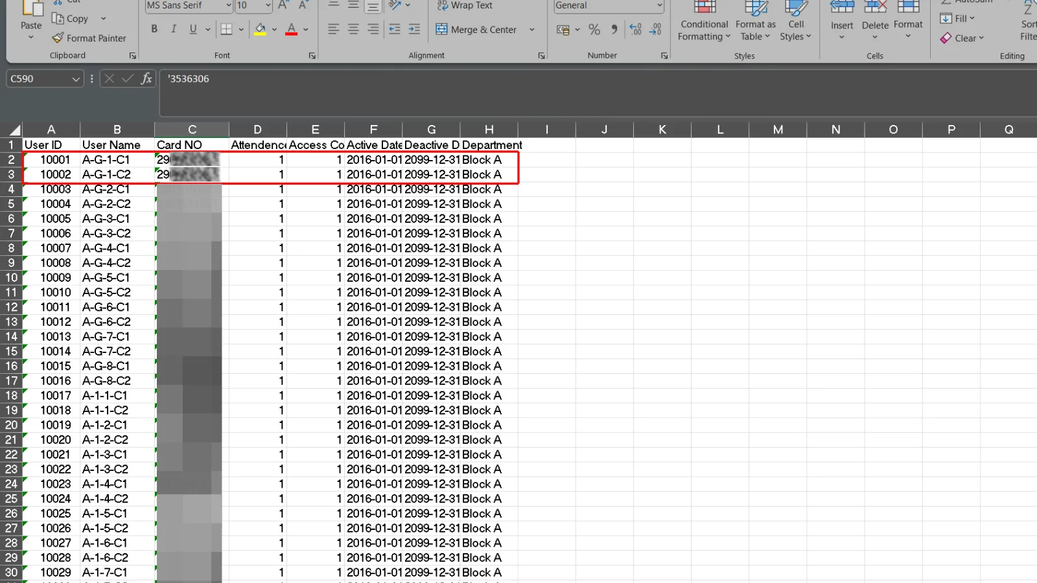Open the Font settings dialog launcher
The height and width of the screenshot is (583, 1037).
(312, 56)
